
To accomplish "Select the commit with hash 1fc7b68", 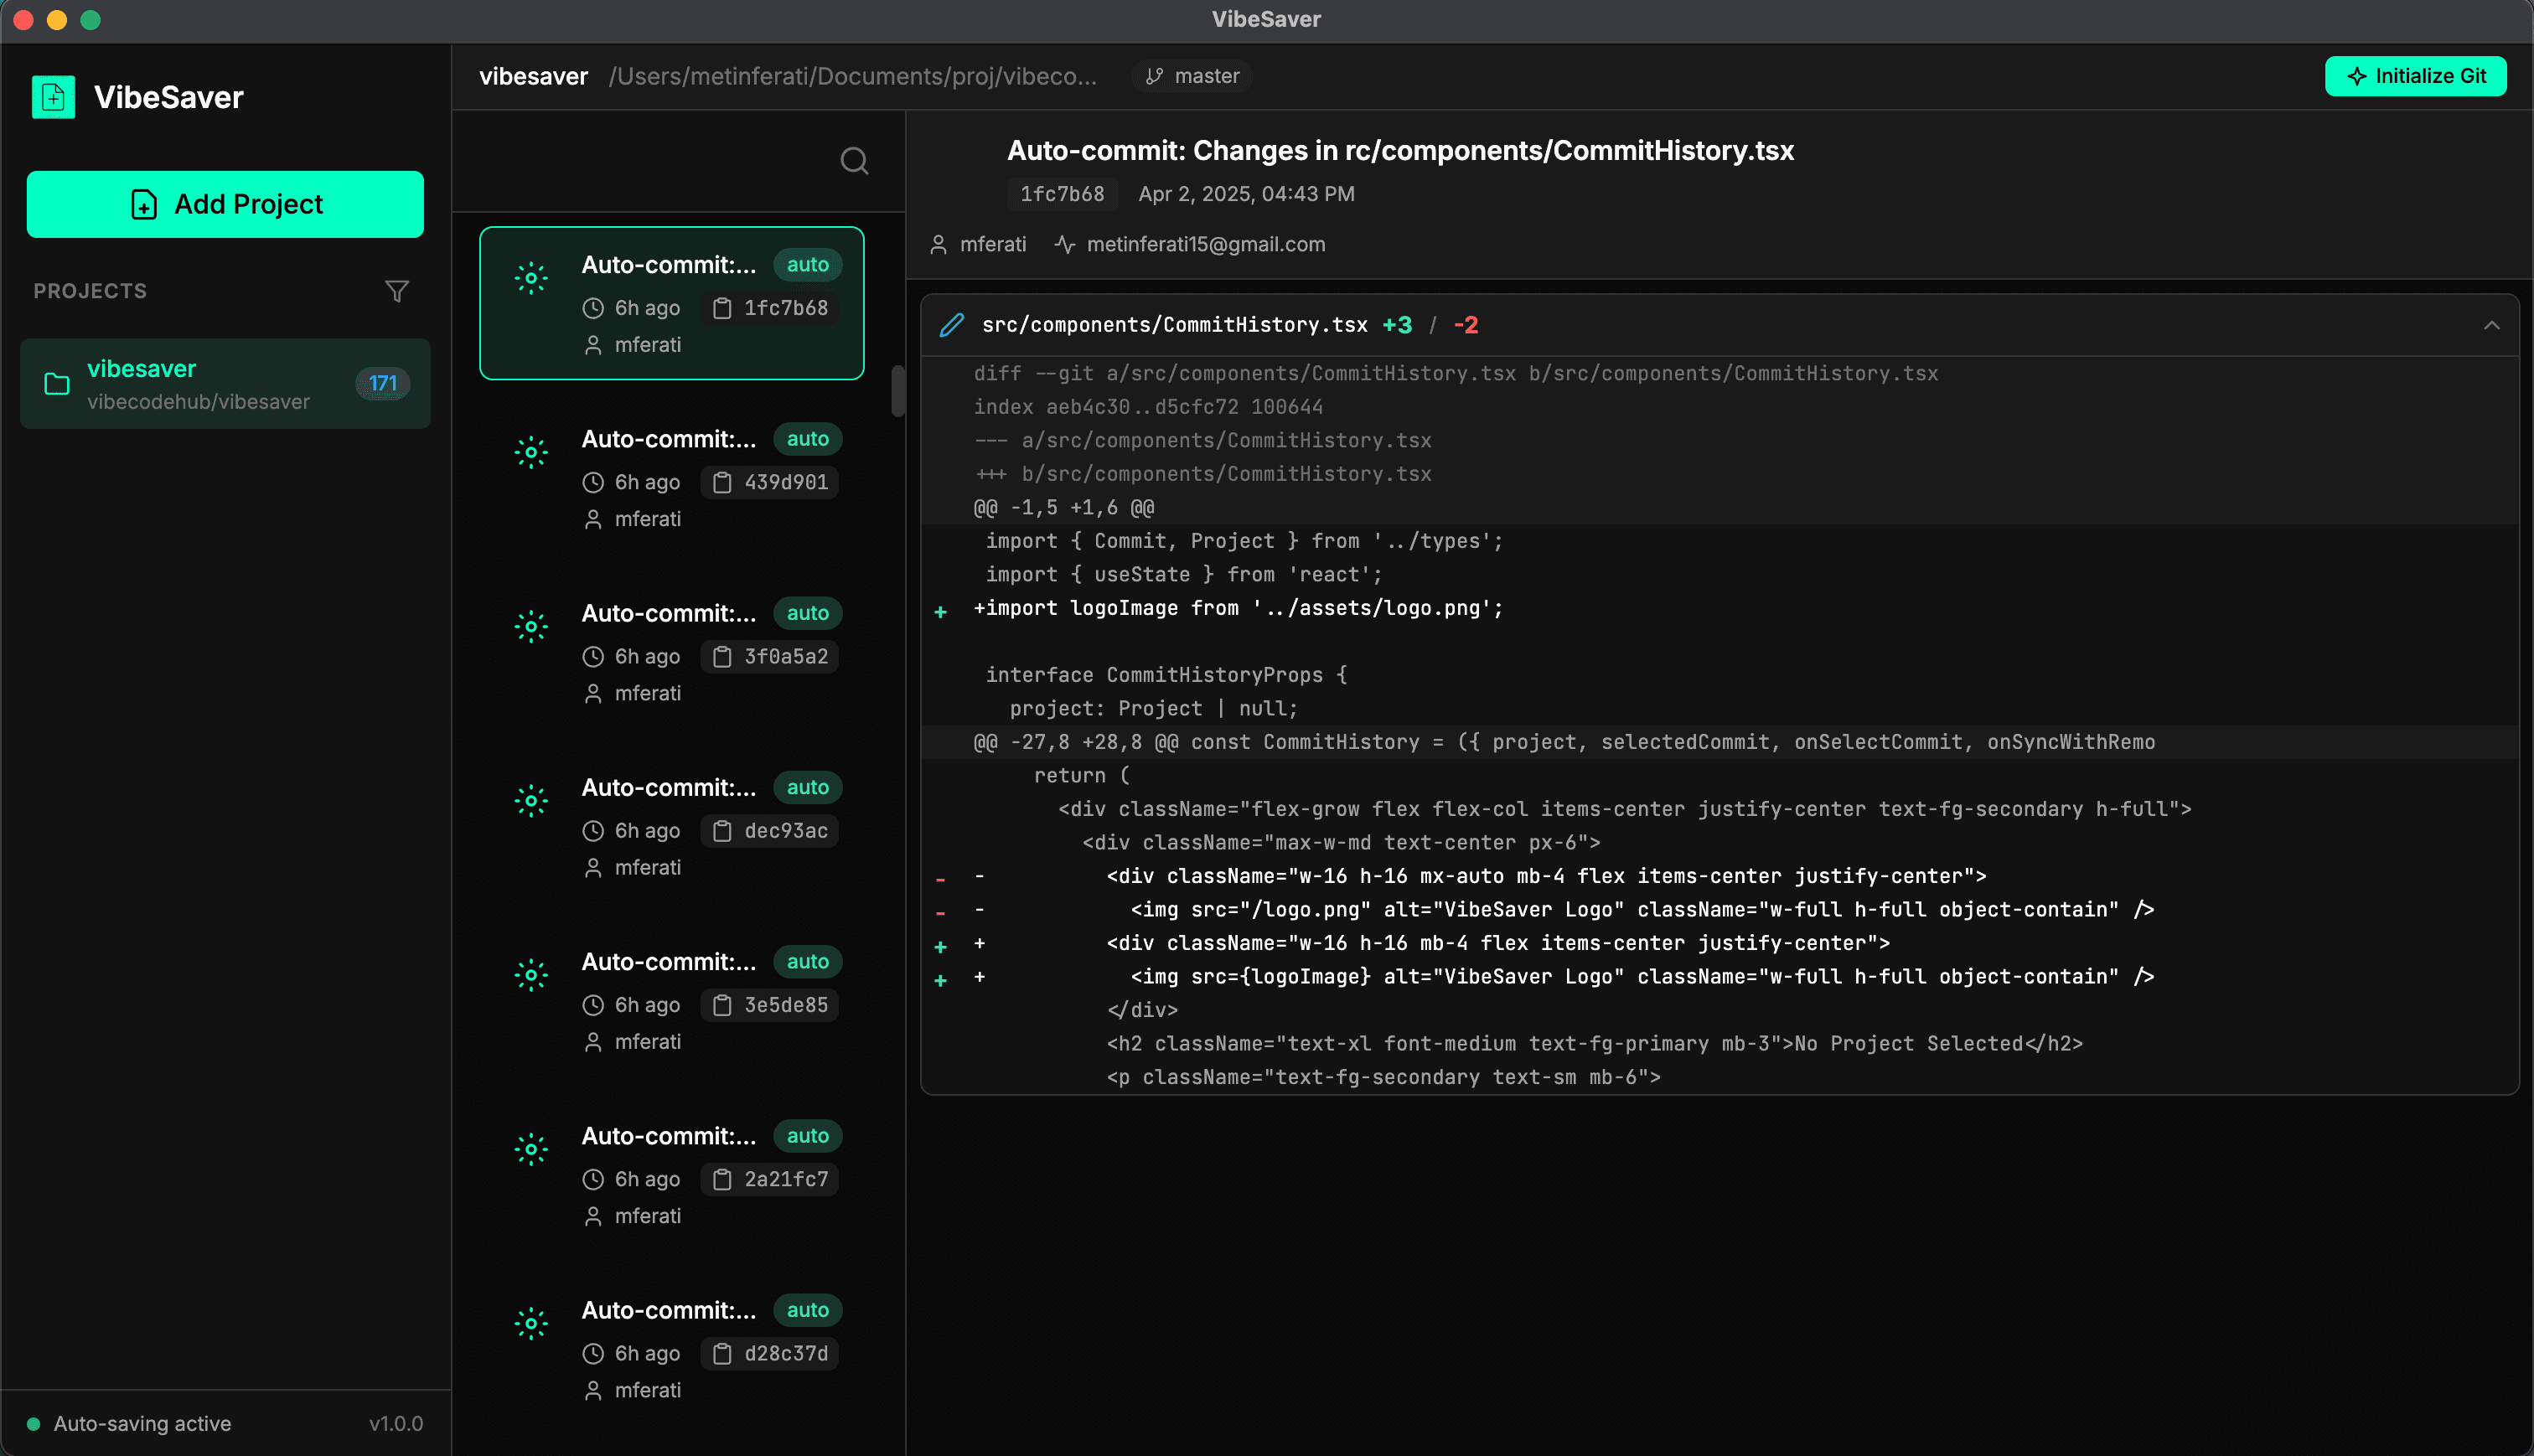I will [672, 303].
